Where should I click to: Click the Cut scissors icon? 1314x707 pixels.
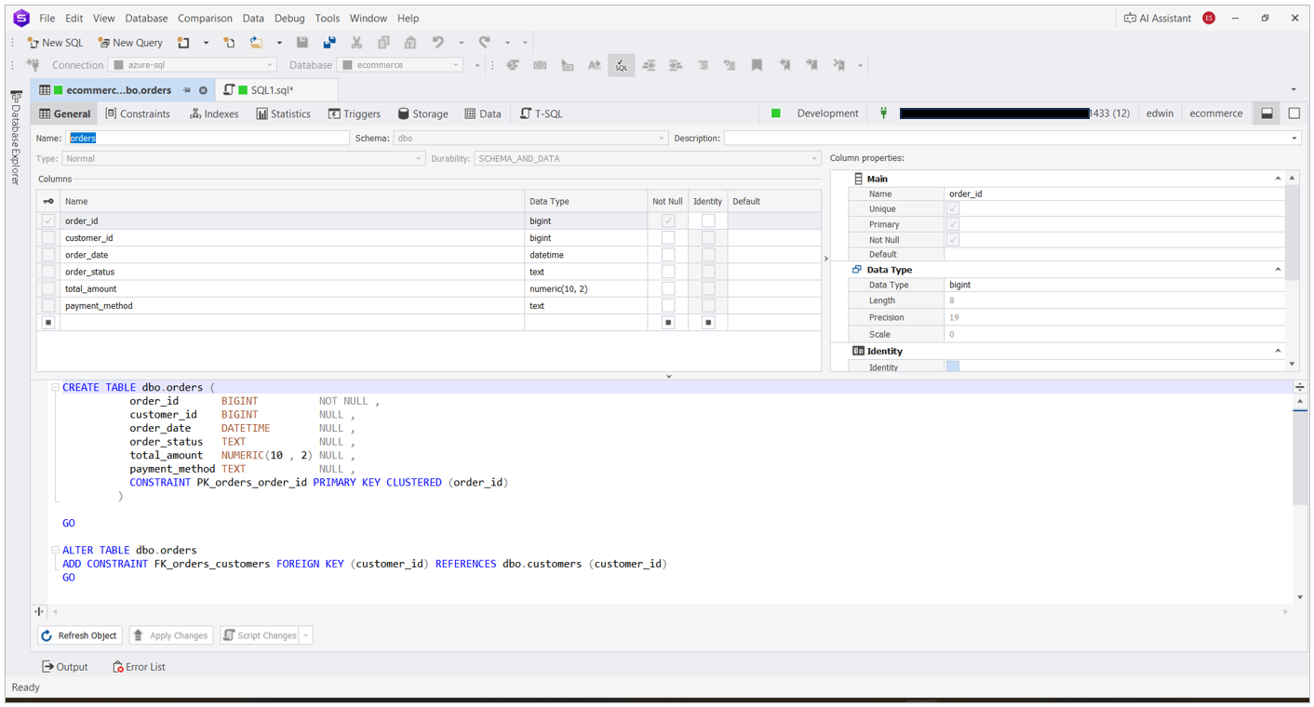tap(356, 43)
